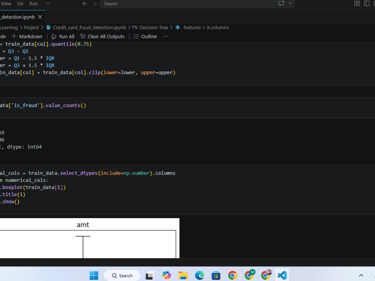The width and height of the screenshot is (375, 281).
Task: Switch to the detection.ipynb tab
Action: tap(18, 17)
